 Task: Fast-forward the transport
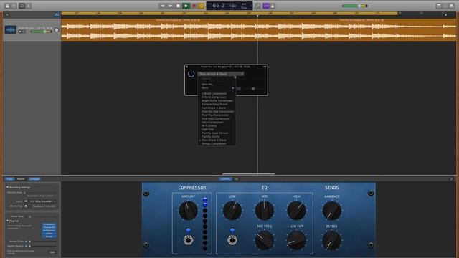[171, 6]
